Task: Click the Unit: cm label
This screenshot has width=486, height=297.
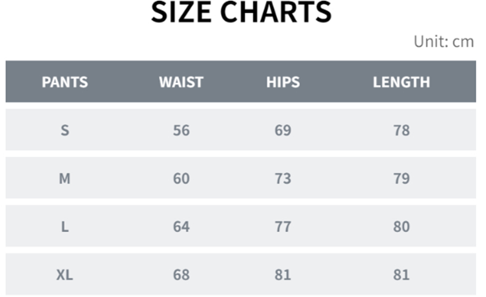Action: (443, 42)
